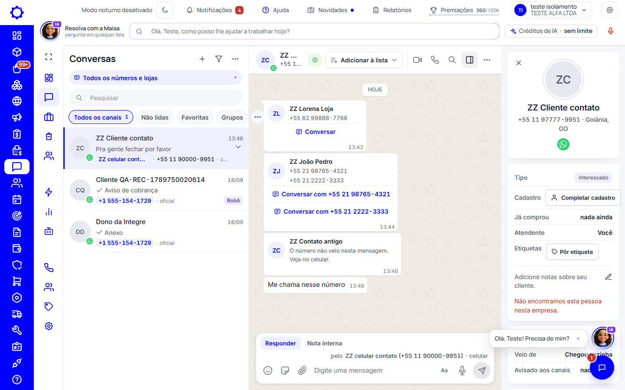The height and width of the screenshot is (390, 625).
Task: Open megaphone campaigns icon in main sidebar
Action: point(17,117)
